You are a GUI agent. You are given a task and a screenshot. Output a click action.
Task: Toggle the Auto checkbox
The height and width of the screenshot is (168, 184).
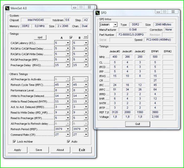(x=69, y=142)
